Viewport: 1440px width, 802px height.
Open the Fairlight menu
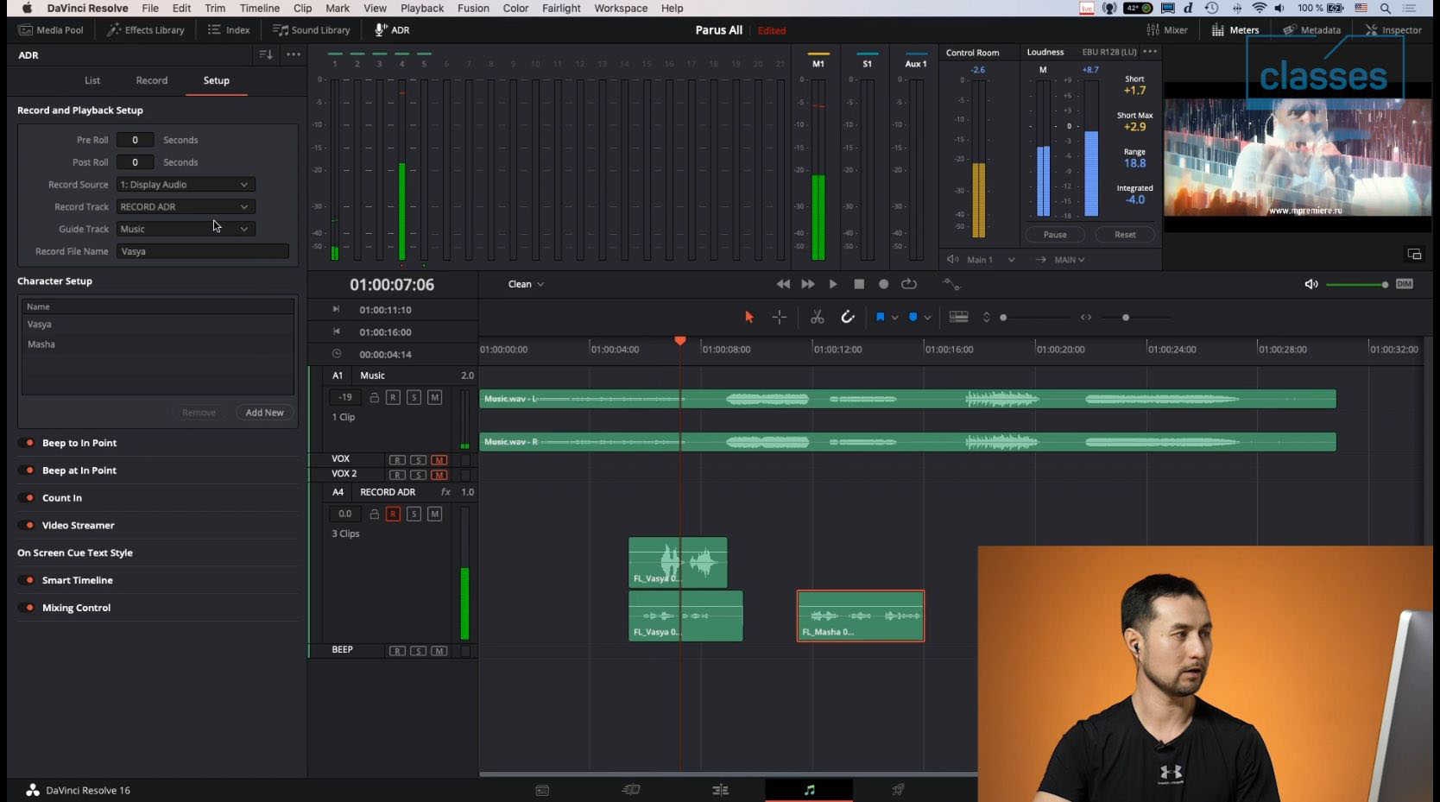tap(561, 8)
